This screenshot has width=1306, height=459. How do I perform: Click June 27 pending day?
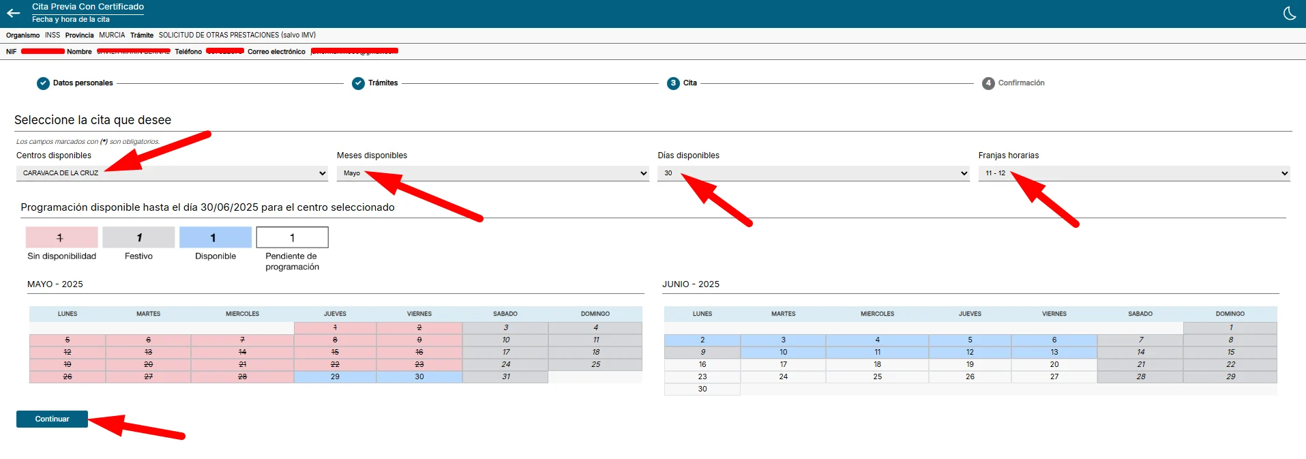(x=1054, y=377)
